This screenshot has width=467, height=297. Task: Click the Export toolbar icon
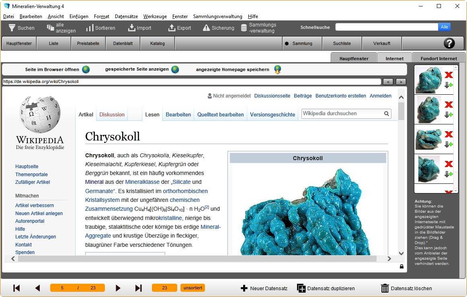pyautogui.click(x=172, y=28)
